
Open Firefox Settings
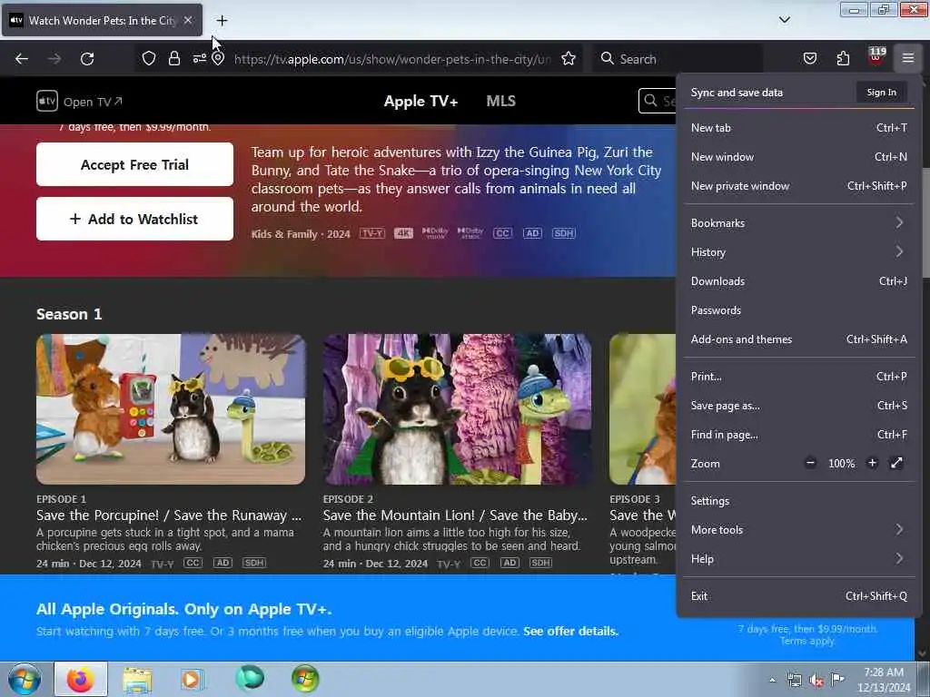tap(799, 501)
